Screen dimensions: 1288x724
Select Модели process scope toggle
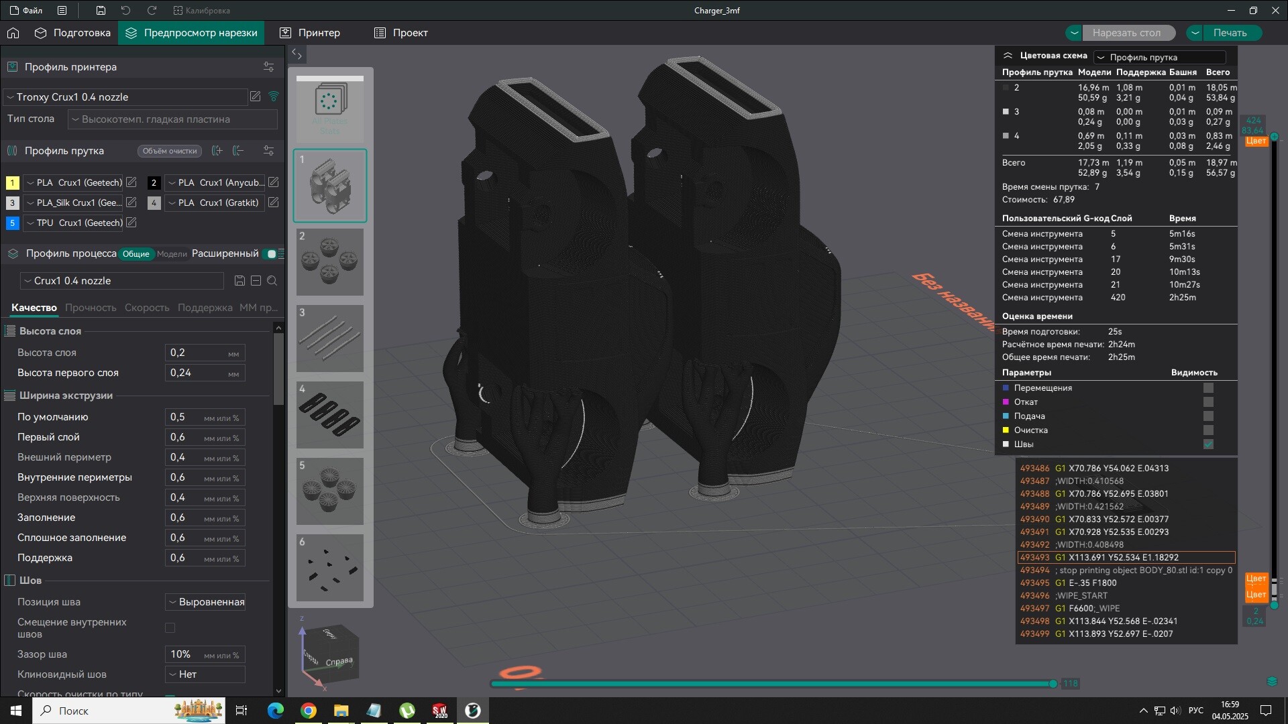click(x=172, y=254)
